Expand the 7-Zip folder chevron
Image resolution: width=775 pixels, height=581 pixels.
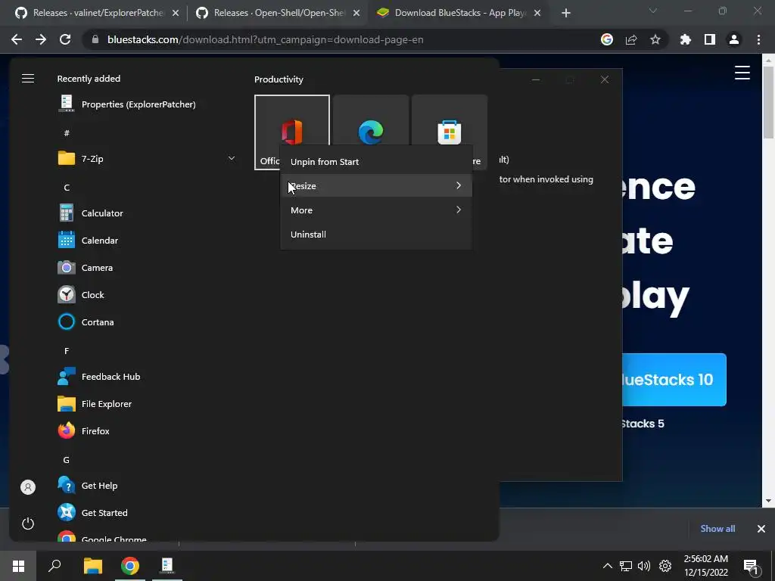pyautogui.click(x=232, y=158)
